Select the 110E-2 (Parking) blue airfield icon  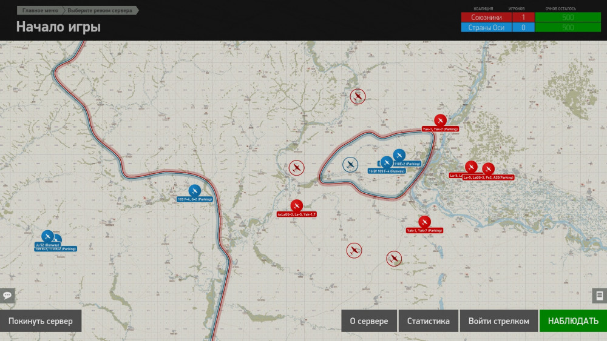pyautogui.click(x=399, y=155)
